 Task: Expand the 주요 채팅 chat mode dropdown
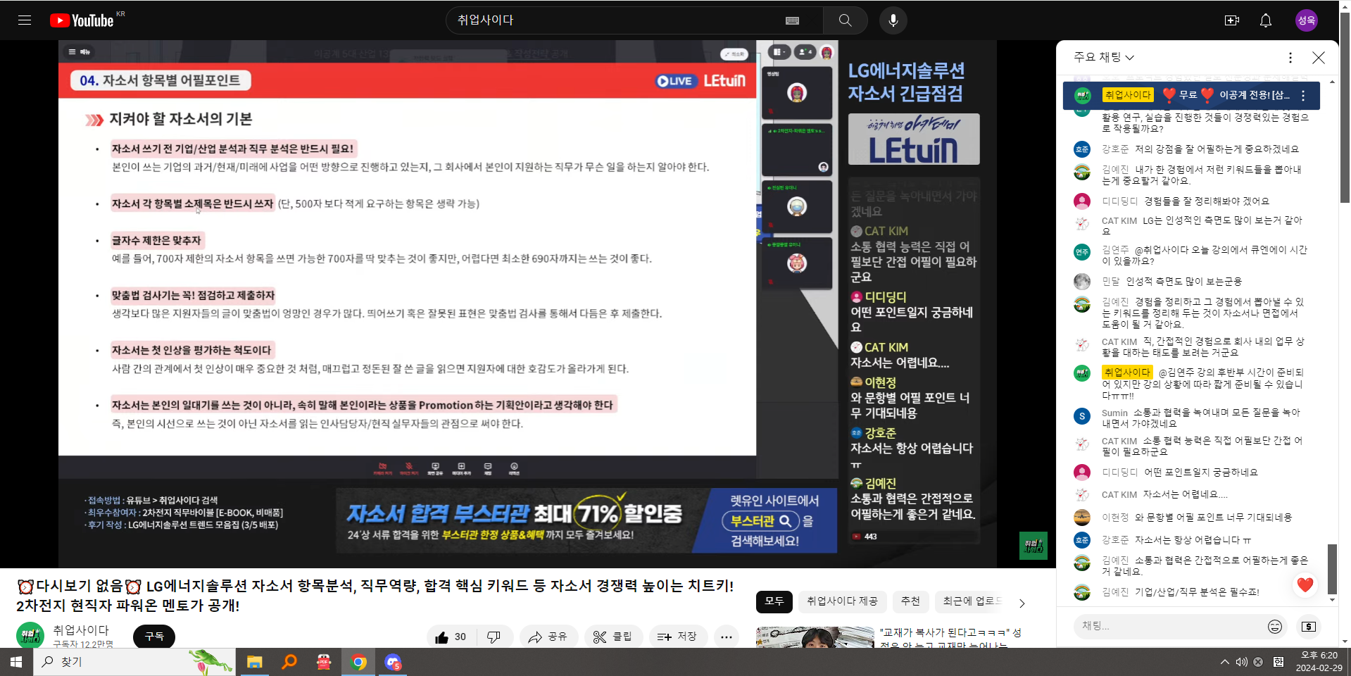[1104, 57]
